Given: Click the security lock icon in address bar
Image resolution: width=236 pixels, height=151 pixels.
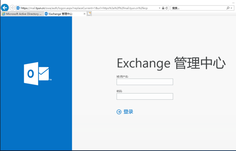Looking at the screenshot, I should (x=163, y=8).
